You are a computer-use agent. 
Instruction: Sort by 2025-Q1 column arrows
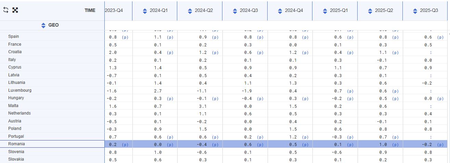click(325, 11)
